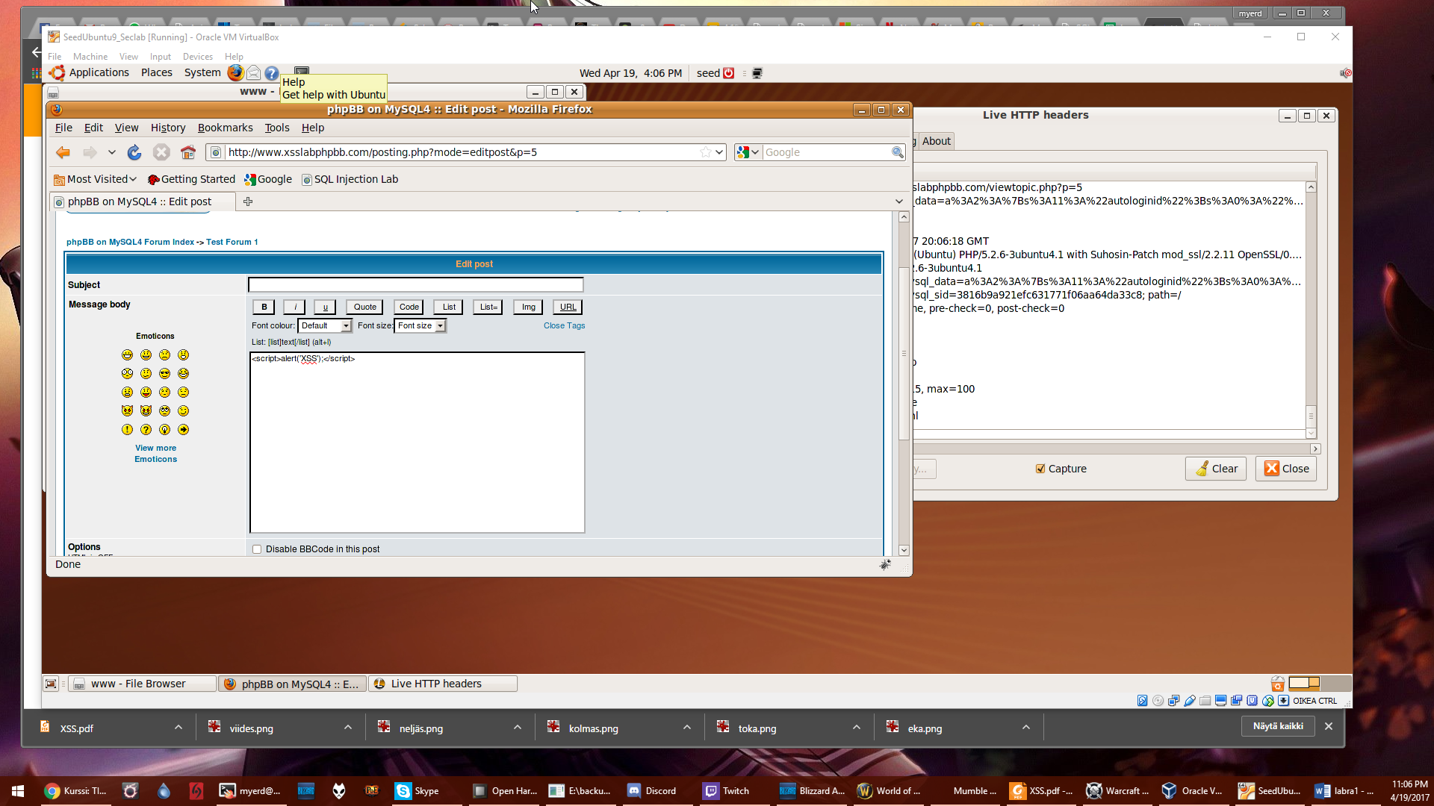Viewport: 1434px width, 806px height.
Task: Open Firefox Tools menu
Action: click(x=277, y=128)
